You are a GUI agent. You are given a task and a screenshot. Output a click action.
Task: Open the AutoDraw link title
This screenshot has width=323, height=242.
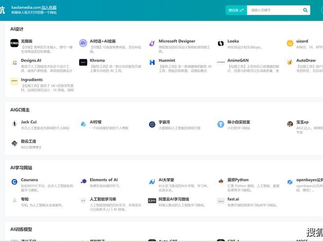(x=306, y=60)
